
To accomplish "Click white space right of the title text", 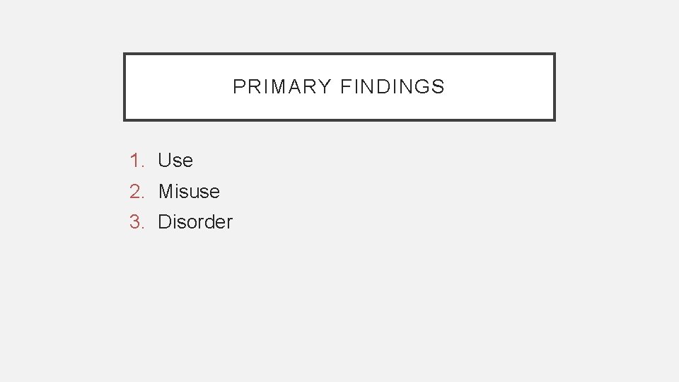I will (502, 87).
